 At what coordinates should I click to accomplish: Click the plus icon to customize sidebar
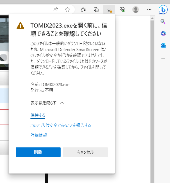(163, 58)
